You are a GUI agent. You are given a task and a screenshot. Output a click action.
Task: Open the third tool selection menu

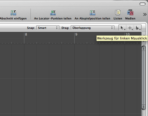138,28
